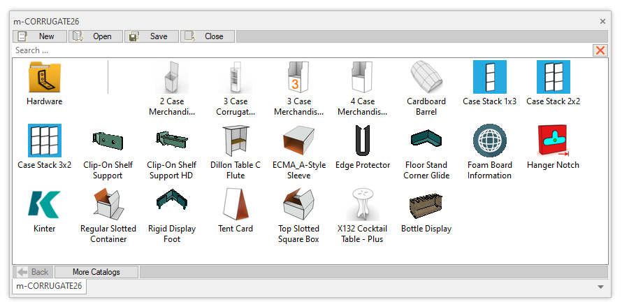Open the Kinter catalog item

[x=44, y=205]
